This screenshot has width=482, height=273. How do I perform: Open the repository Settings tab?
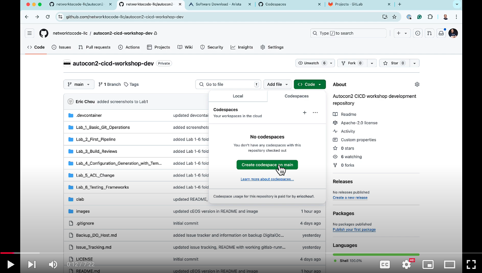click(x=272, y=47)
